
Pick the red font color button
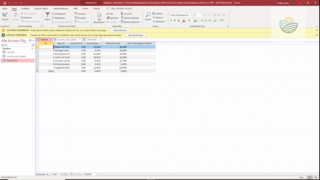tap(183, 20)
